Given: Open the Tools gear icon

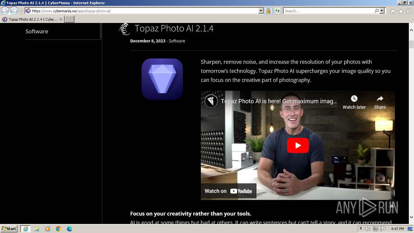Looking at the screenshot, I should (x=409, y=11).
